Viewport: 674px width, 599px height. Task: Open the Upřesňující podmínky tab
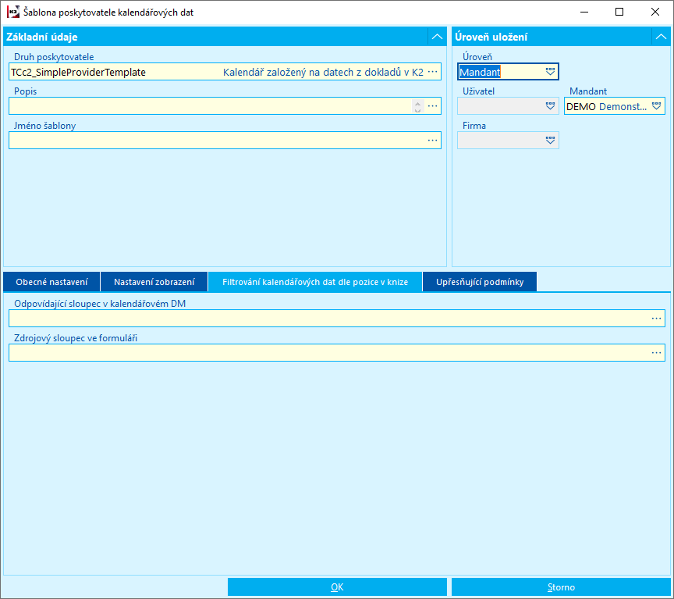click(480, 282)
